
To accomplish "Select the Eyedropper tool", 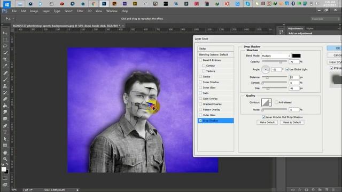I will (x=5, y=66).
